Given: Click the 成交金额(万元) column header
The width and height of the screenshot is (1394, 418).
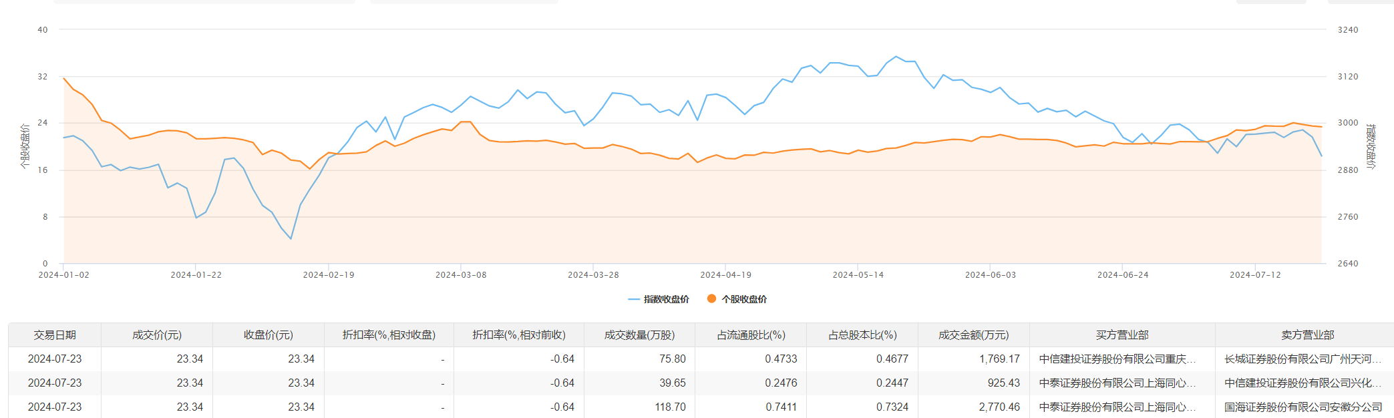Looking at the screenshot, I should pos(973,335).
